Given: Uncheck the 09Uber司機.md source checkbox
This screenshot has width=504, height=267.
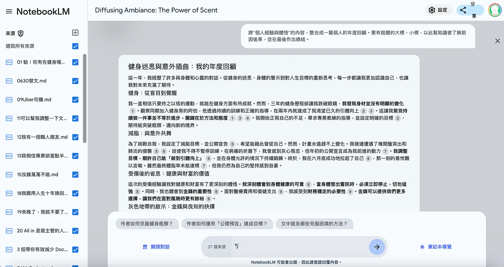Looking at the screenshot, I should click(x=75, y=100).
